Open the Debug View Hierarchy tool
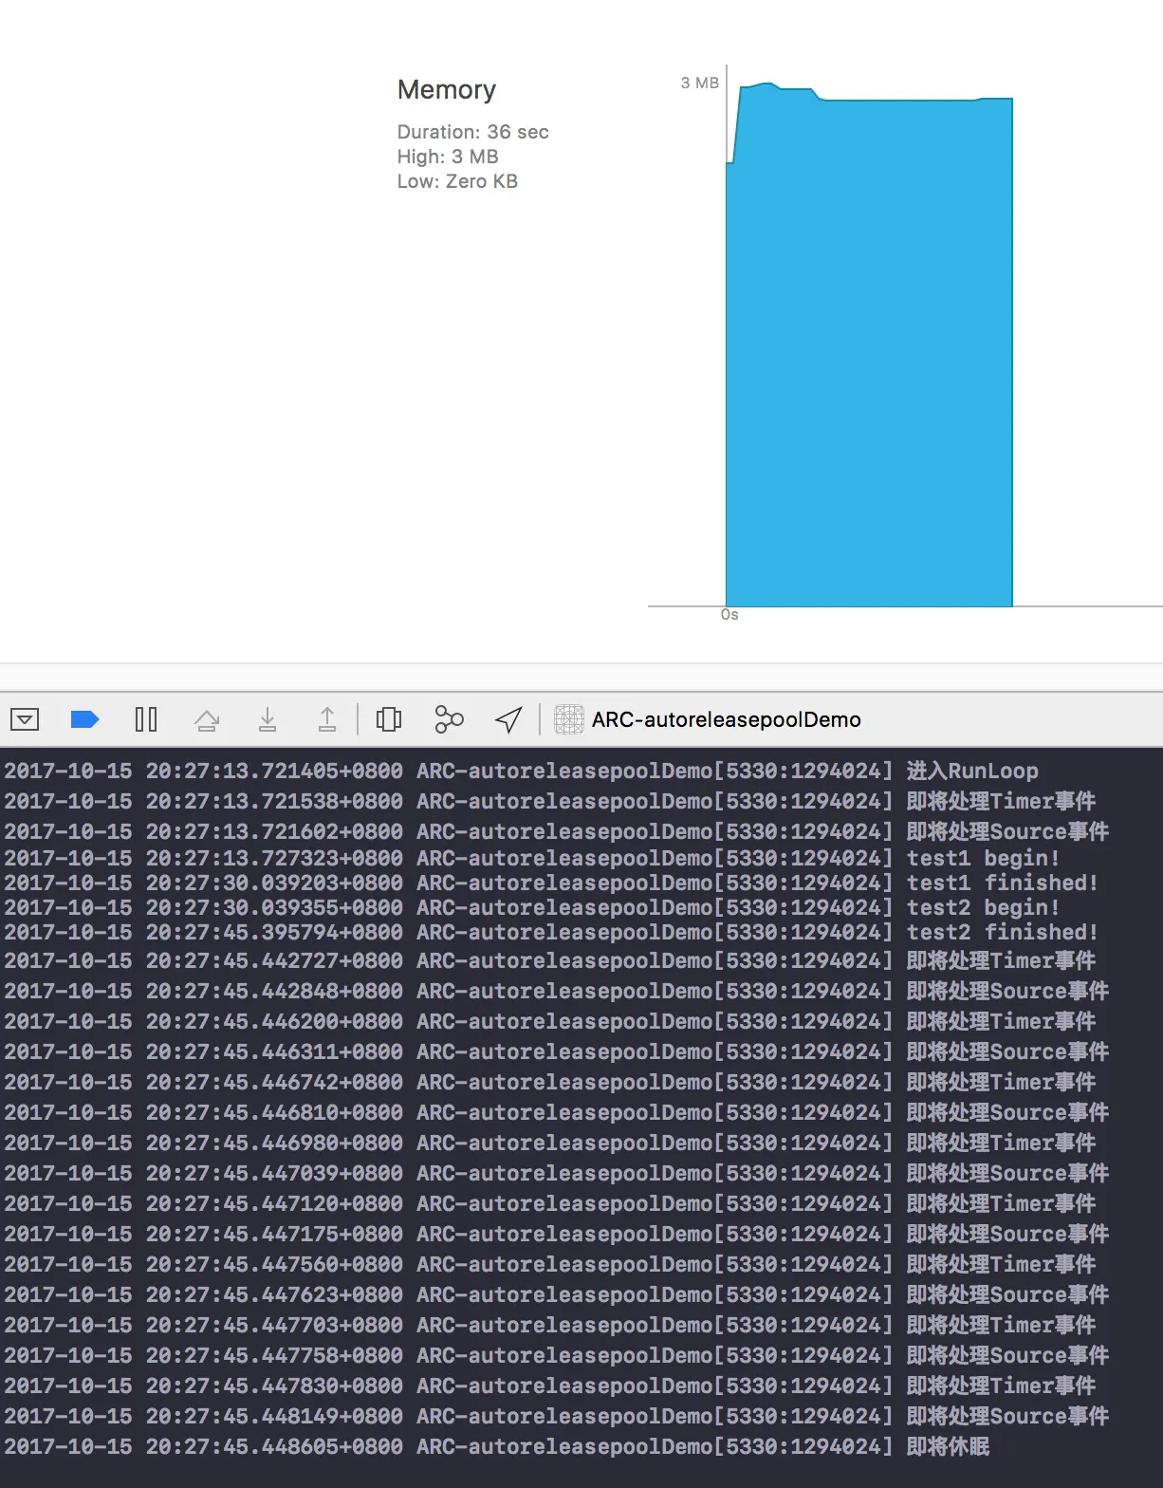Screen dimensions: 1163x1488 389,719
